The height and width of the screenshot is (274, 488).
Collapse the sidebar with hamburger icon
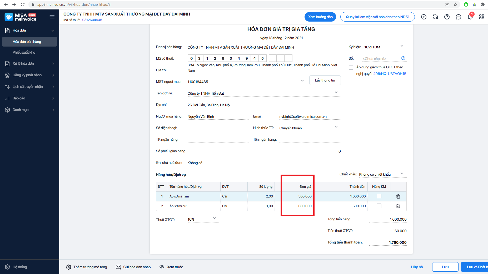[52, 17]
